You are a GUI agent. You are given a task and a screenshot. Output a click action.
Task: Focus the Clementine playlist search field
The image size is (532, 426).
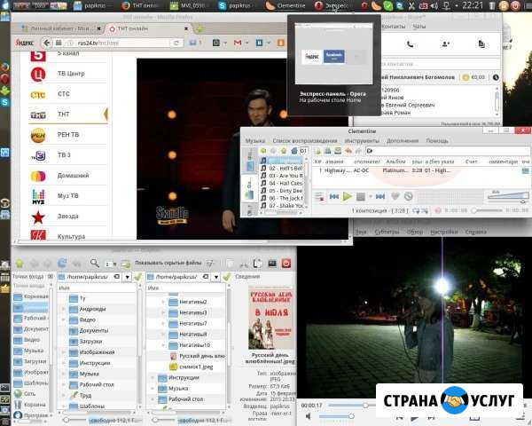(x=447, y=151)
